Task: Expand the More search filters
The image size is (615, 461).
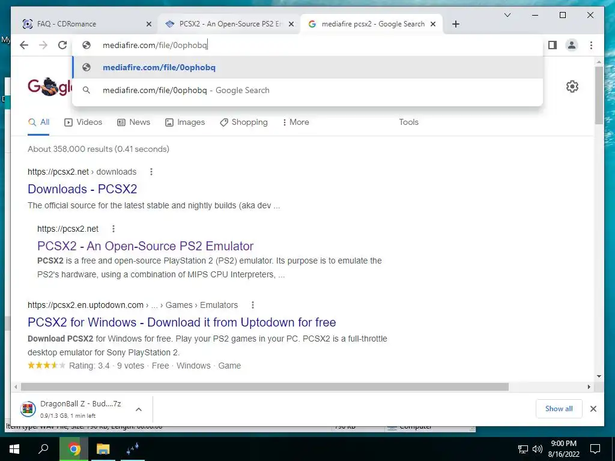Action: tap(295, 122)
